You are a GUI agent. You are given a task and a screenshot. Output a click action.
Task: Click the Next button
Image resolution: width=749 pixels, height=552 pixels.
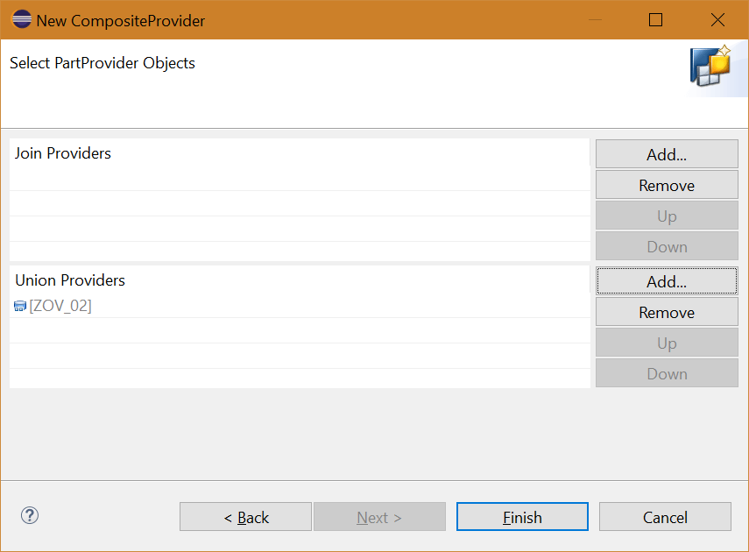pyautogui.click(x=379, y=517)
